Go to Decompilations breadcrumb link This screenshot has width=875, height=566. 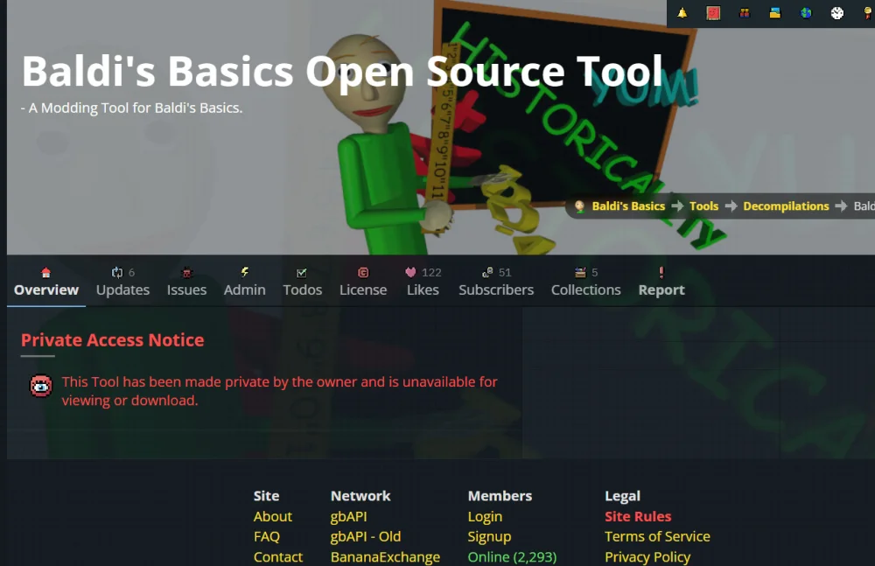point(786,206)
